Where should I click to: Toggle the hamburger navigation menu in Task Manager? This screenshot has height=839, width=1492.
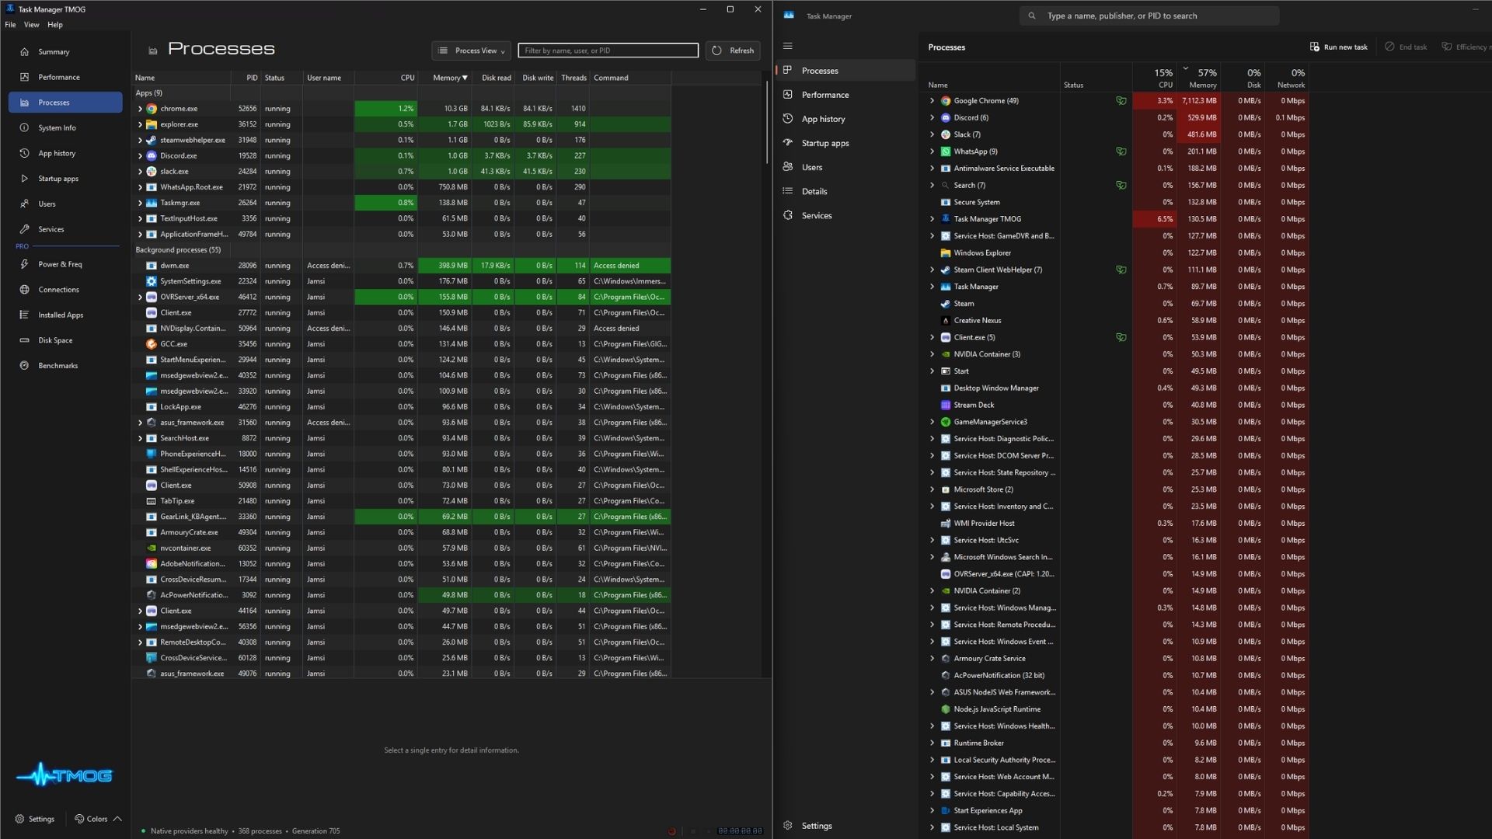pyautogui.click(x=787, y=46)
